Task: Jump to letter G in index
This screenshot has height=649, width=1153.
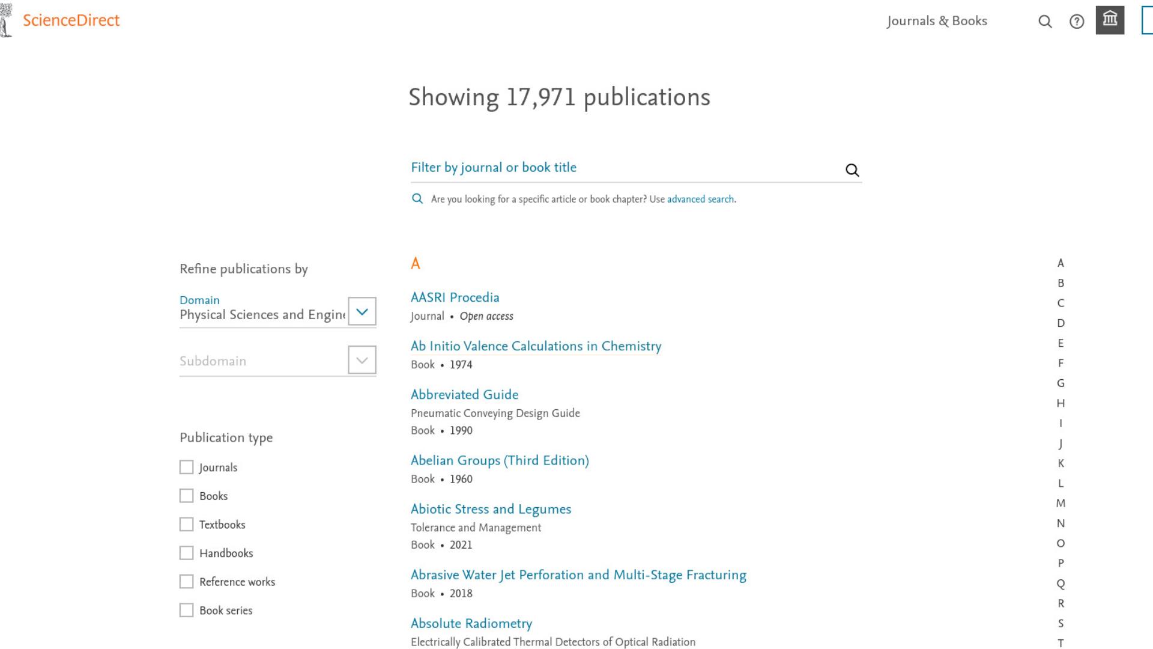Action: [x=1061, y=383]
